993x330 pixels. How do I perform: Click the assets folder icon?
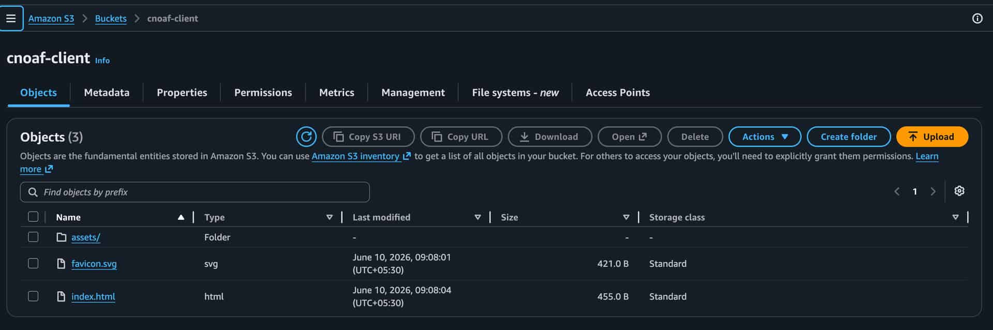point(62,237)
